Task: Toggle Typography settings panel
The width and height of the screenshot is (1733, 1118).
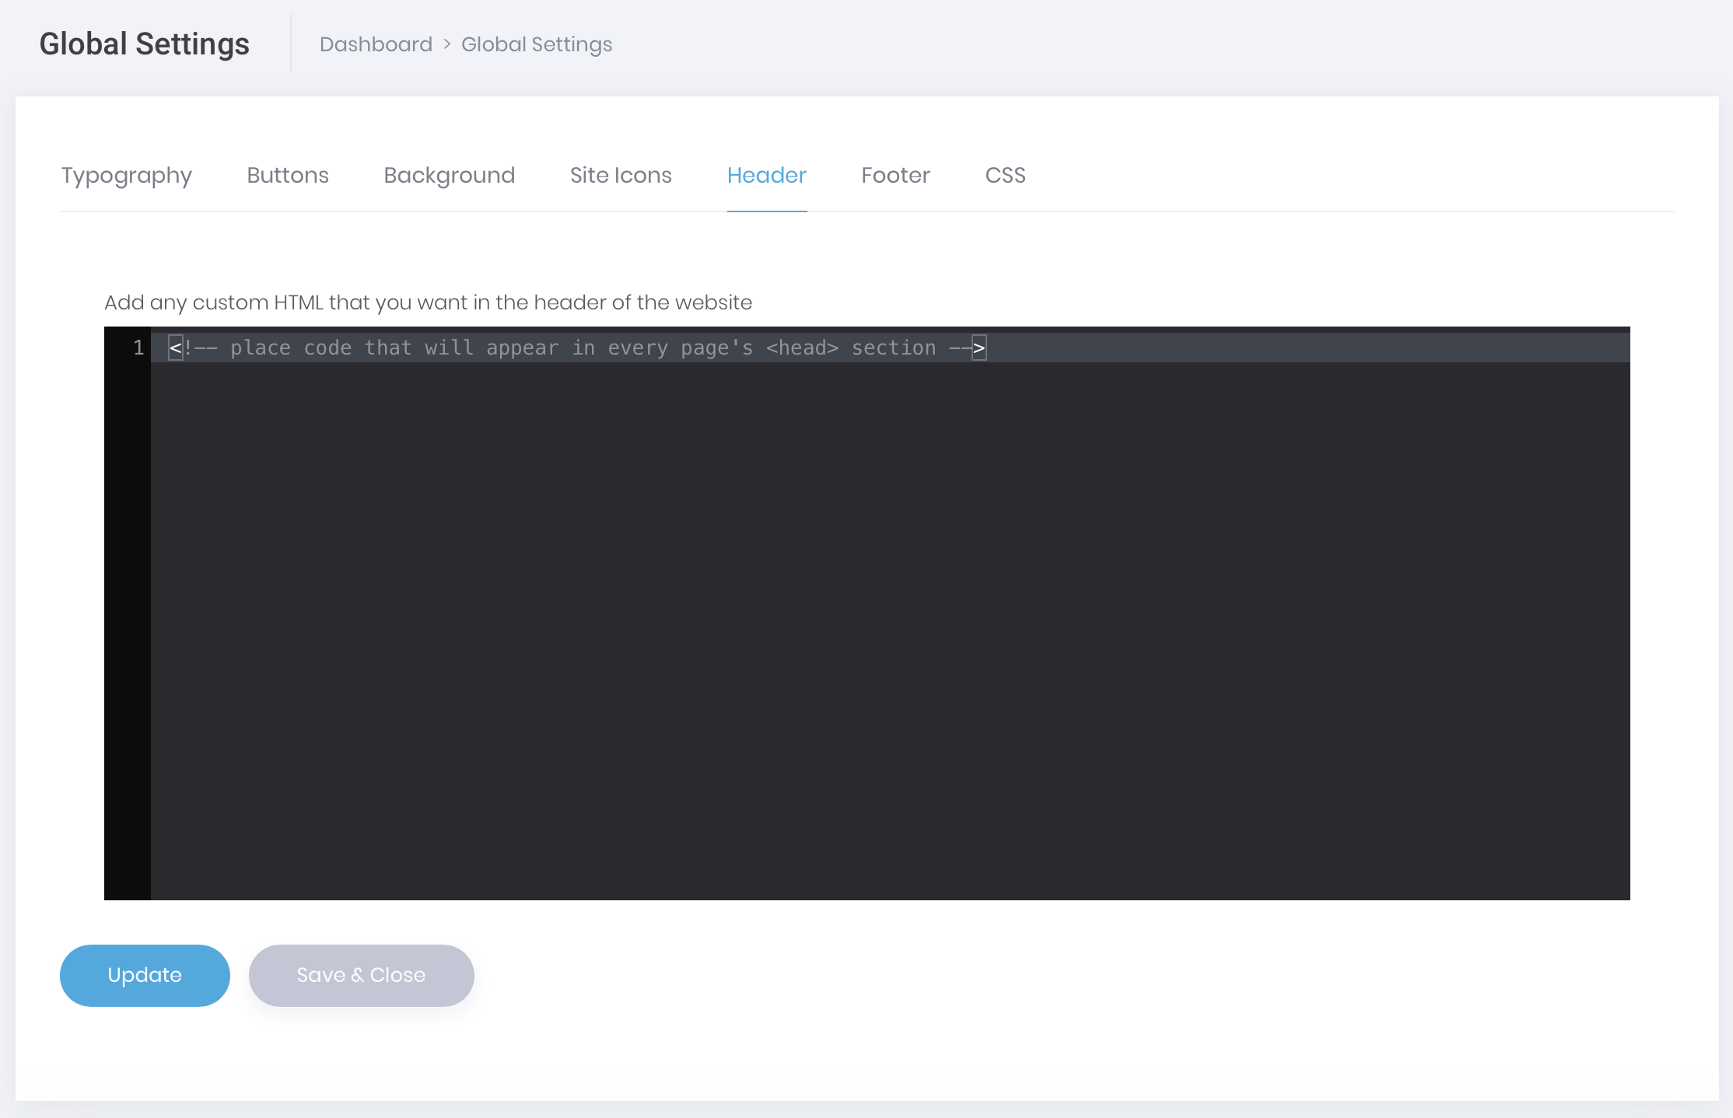Action: pyautogui.click(x=126, y=176)
